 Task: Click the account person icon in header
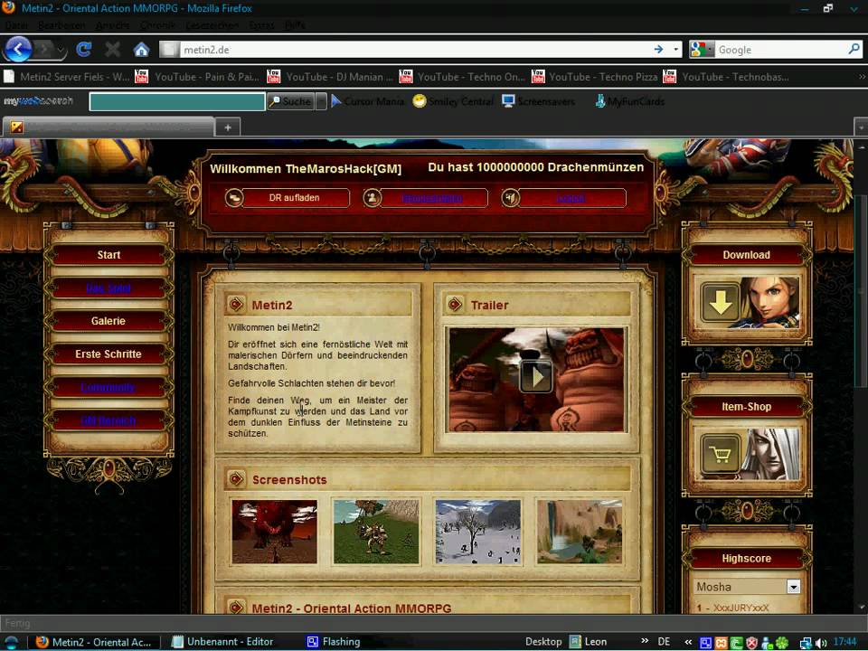(373, 198)
